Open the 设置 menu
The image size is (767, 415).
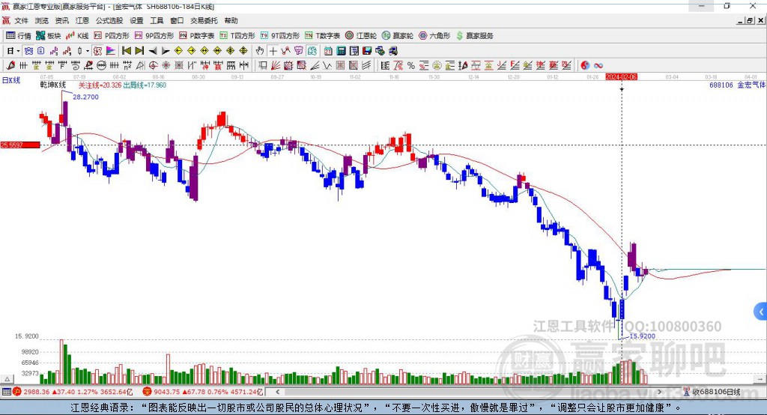coord(136,20)
